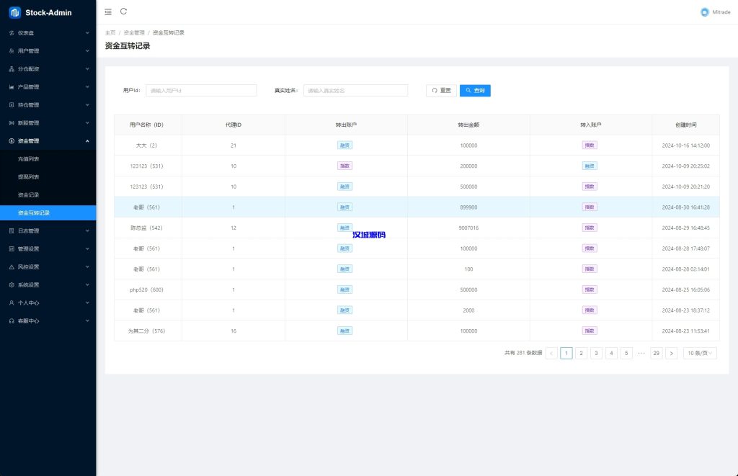
Task: Open the 10 条/页 page size dropdown
Action: 699,353
